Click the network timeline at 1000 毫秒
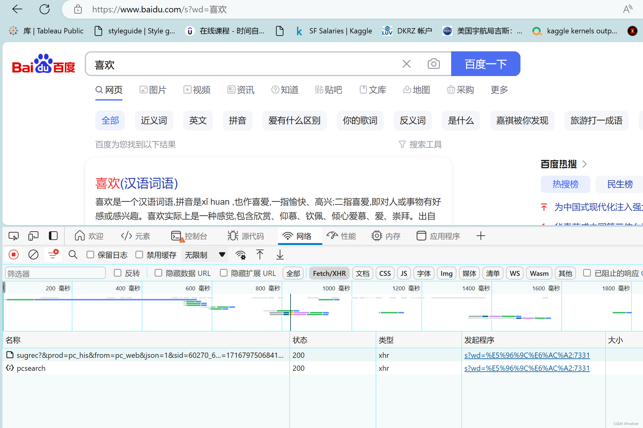The image size is (643, 428). point(336,288)
